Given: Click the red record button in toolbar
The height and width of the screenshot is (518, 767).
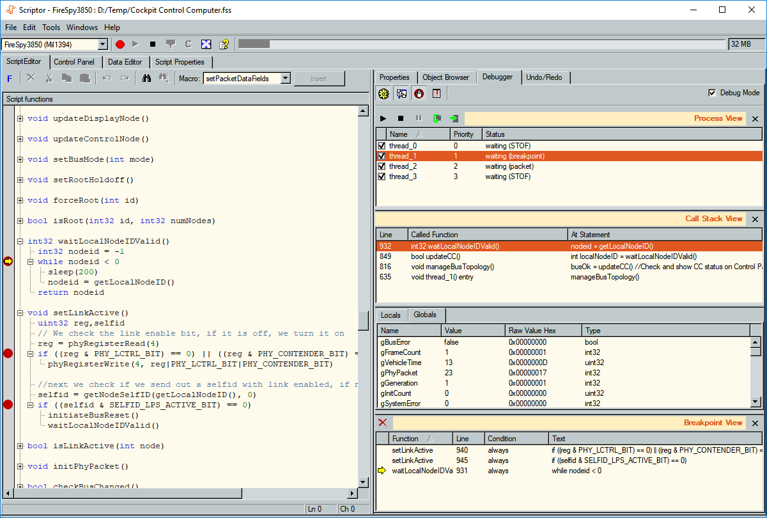Looking at the screenshot, I should (x=120, y=44).
